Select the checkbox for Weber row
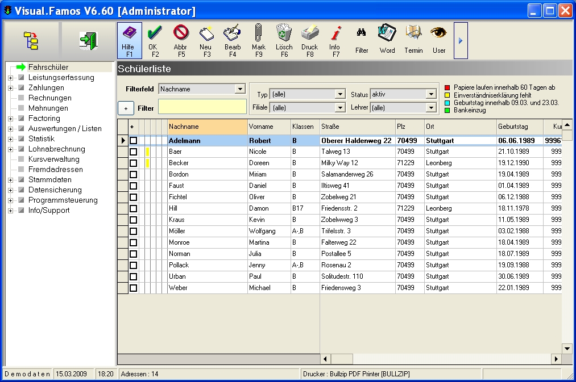This screenshot has width=576, height=382. point(134,288)
